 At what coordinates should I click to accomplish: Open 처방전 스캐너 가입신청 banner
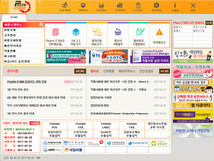[x=193, y=131]
